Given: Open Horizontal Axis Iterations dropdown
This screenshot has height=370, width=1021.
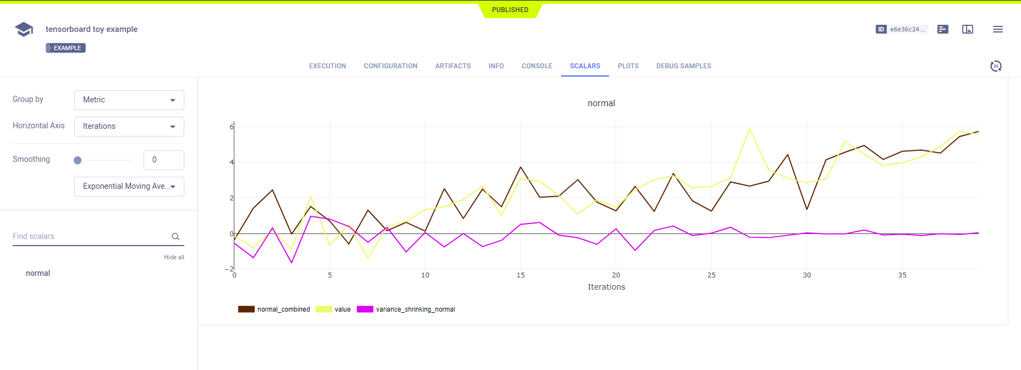Looking at the screenshot, I should [x=129, y=127].
